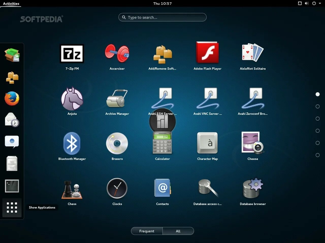Switch to the Frequent tab
The width and height of the screenshot is (325, 243).
[147, 231]
